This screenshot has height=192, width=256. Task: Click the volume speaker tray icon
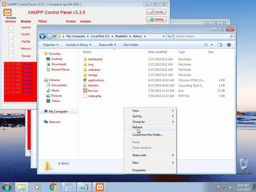coord(231,187)
